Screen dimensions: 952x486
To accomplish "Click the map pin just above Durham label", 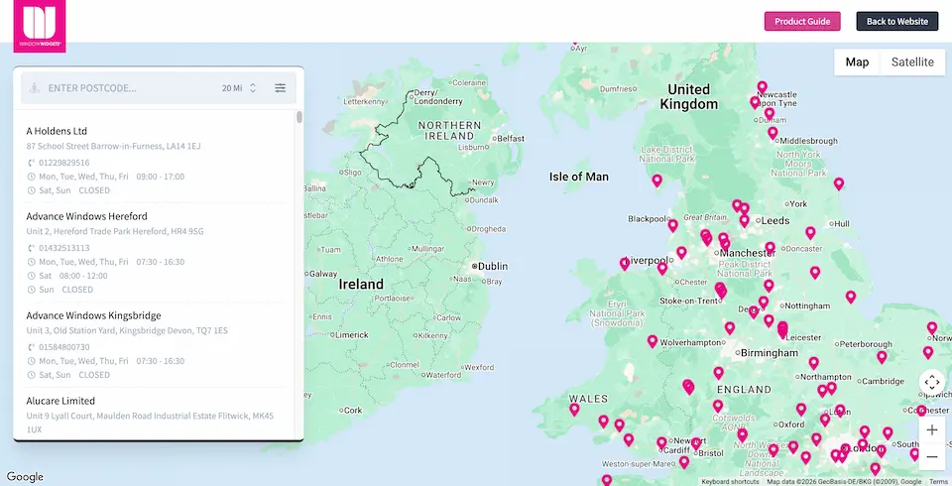I will (x=770, y=114).
